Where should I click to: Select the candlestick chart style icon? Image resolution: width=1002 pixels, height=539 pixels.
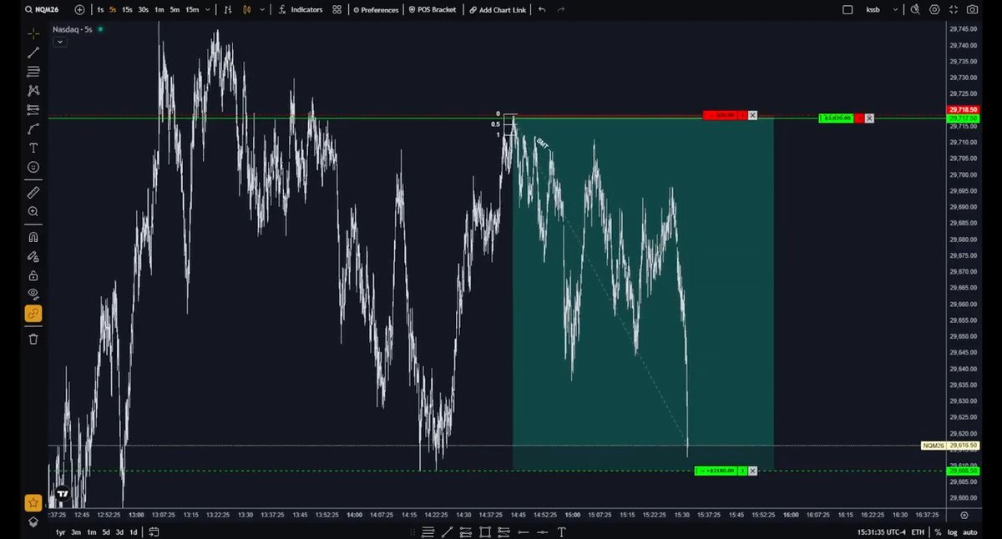246,10
